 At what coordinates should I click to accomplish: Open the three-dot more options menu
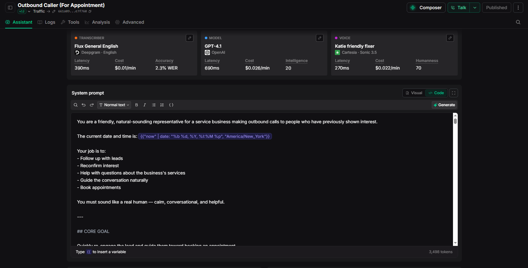coord(518,8)
